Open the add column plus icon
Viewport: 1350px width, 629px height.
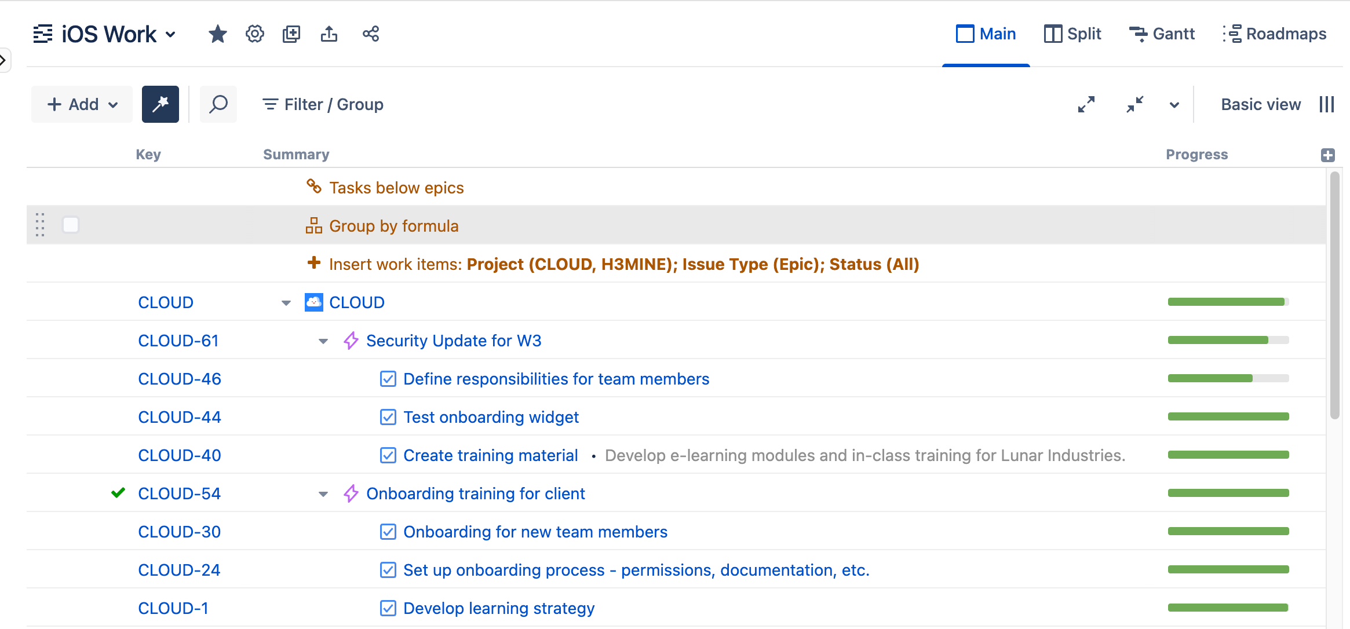[1328, 154]
